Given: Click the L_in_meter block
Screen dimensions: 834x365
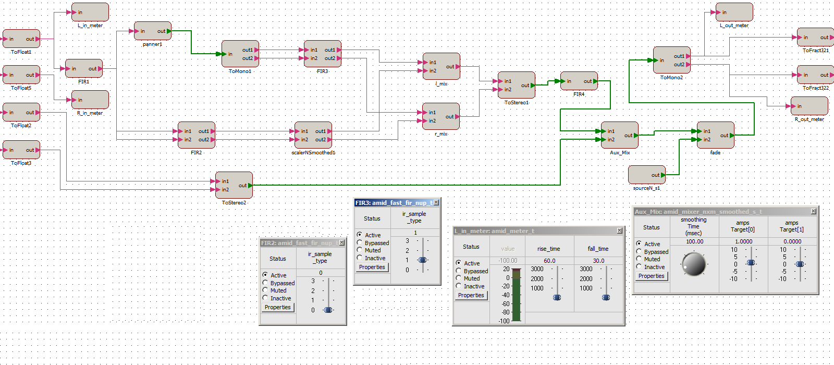Looking at the screenshot, I should point(90,13).
